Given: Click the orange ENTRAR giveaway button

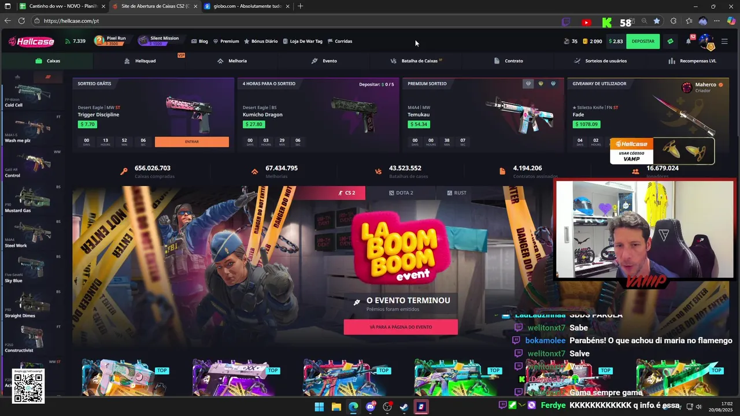Looking at the screenshot, I should 192,142.
